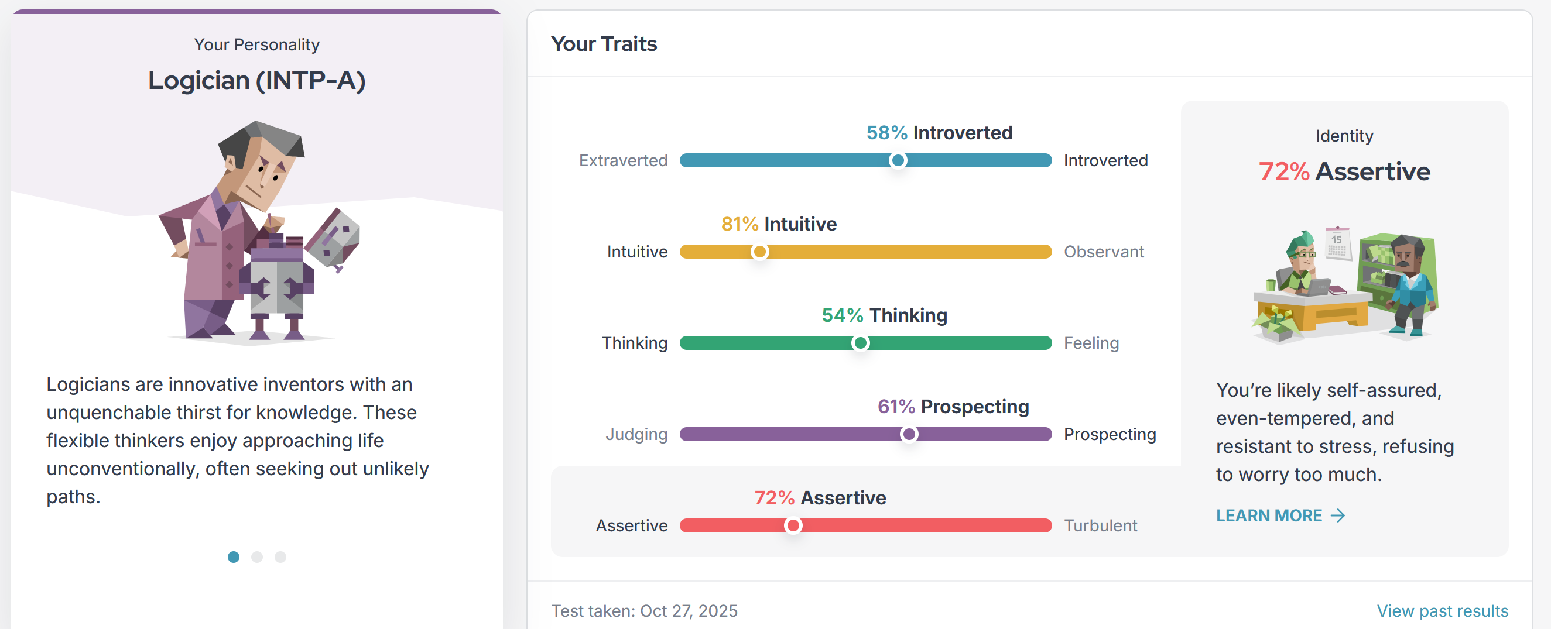Open the LEARN MORE link
This screenshot has width=1551, height=629.
[1269, 516]
